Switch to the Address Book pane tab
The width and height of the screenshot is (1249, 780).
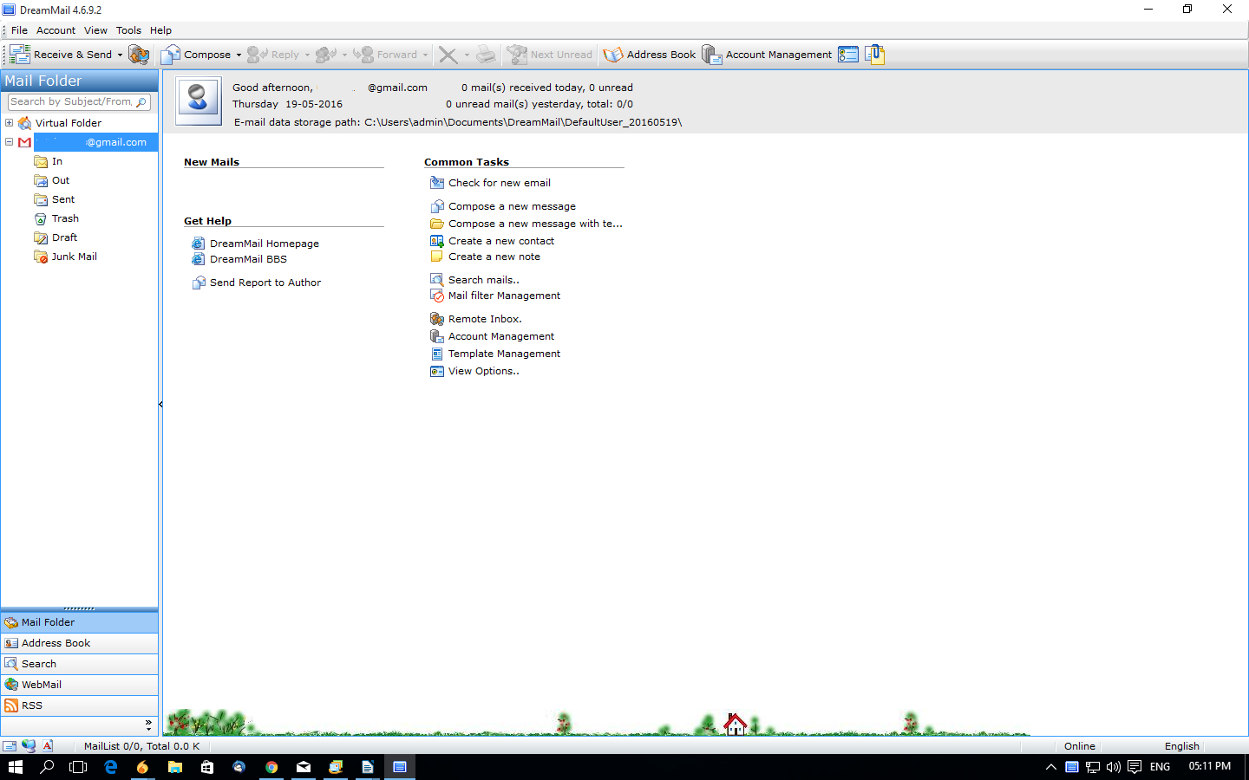79,643
